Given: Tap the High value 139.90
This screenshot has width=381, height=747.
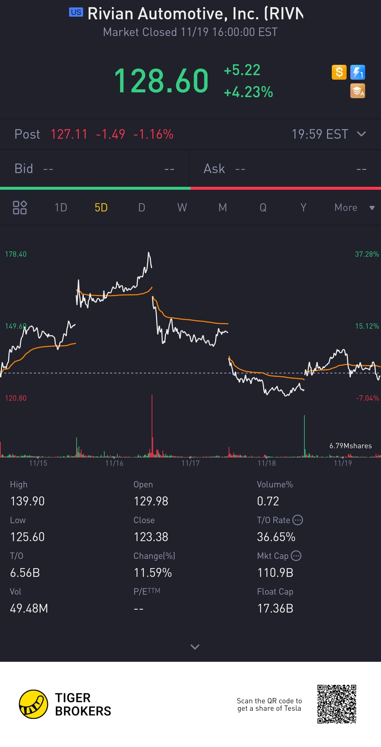Looking at the screenshot, I should 27,501.
